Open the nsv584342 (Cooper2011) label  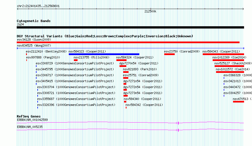click(x=144, y=105)
